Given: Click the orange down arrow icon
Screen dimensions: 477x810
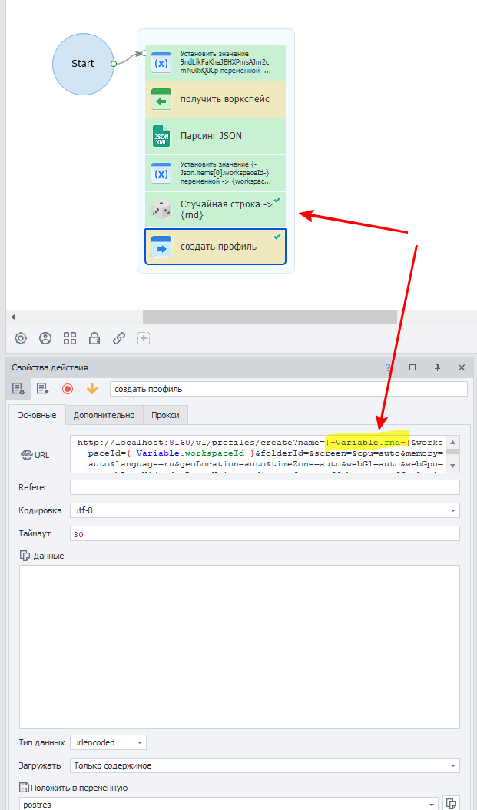Looking at the screenshot, I should point(92,389).
